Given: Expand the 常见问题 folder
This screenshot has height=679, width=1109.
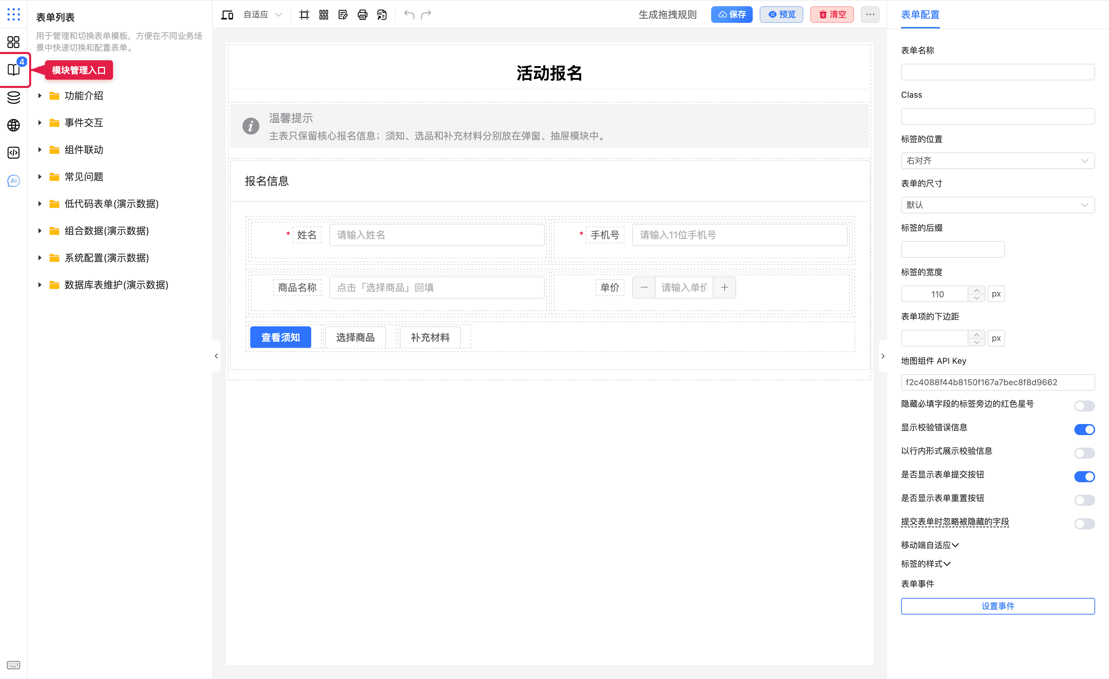Looking at the screenshot, I should pos(40,176).
